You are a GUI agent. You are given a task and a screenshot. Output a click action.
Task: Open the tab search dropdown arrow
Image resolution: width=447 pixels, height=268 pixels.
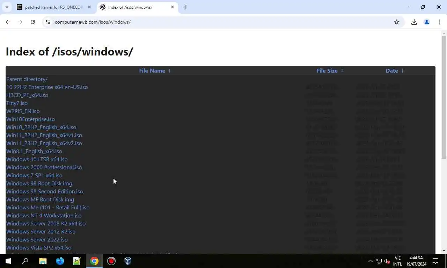coord(7,7)
